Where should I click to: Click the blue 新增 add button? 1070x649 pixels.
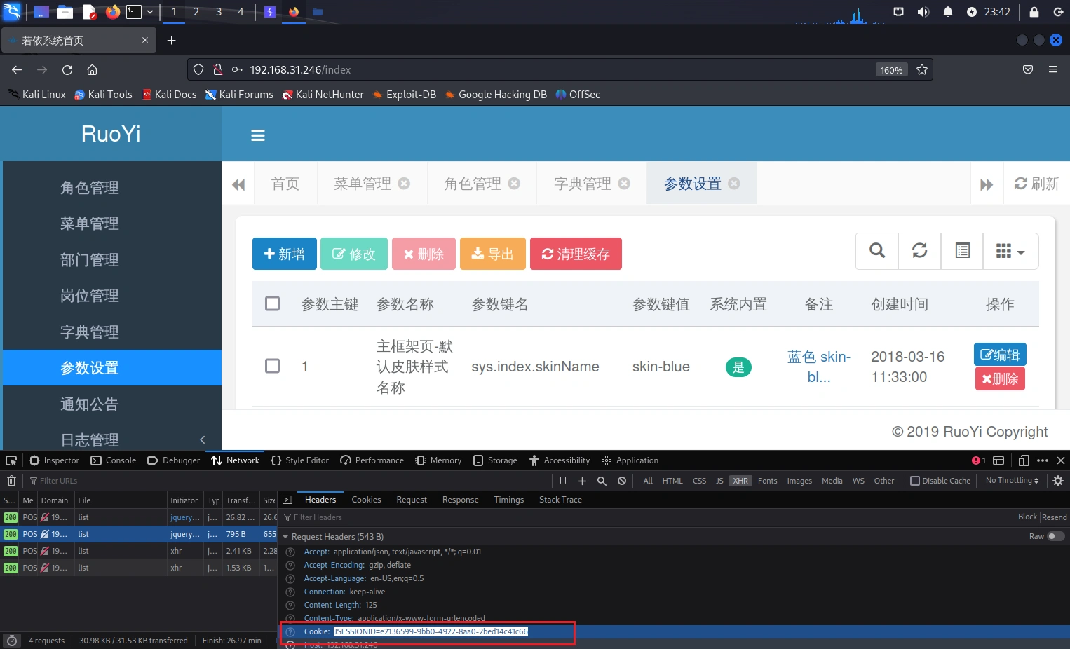[x=284, y=254]
